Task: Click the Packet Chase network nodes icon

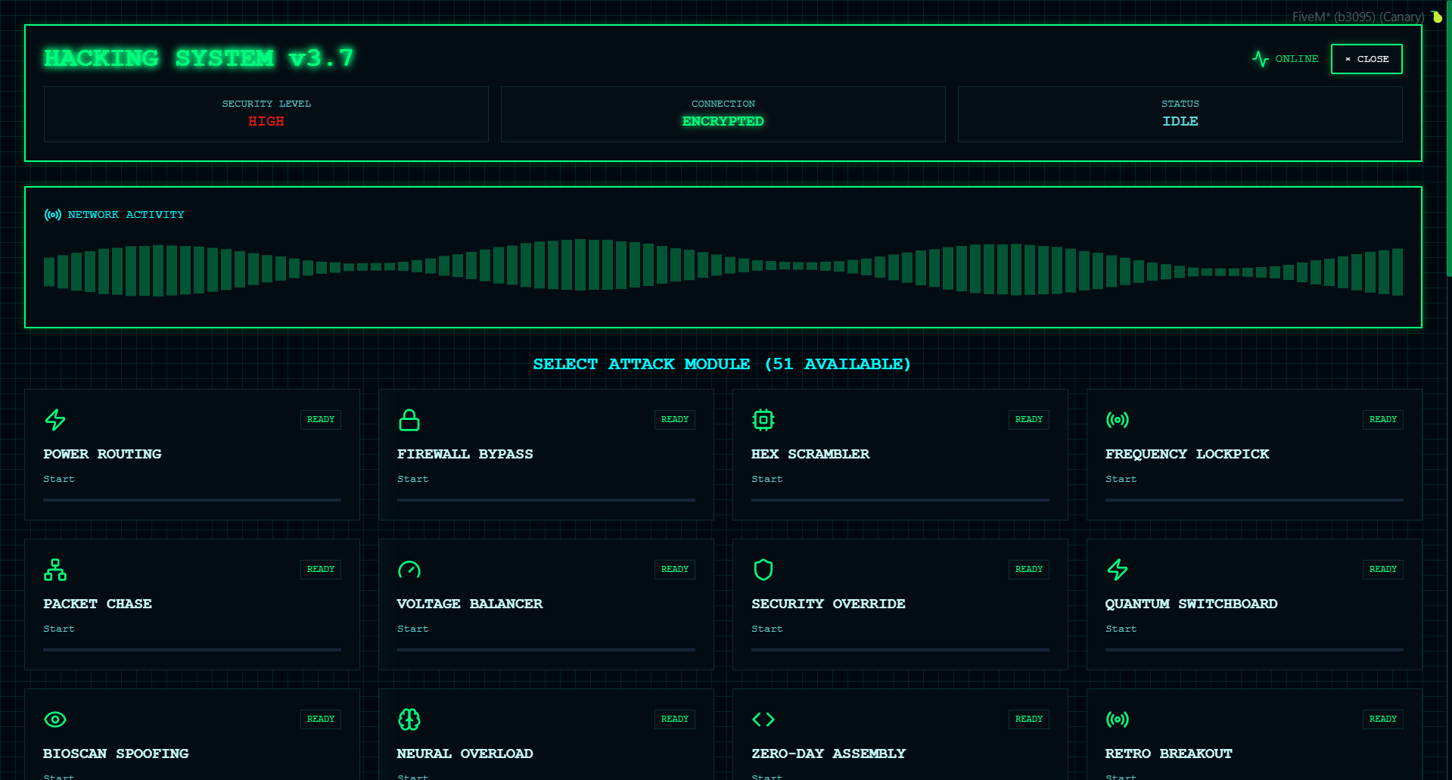Action: coord(55,570)
